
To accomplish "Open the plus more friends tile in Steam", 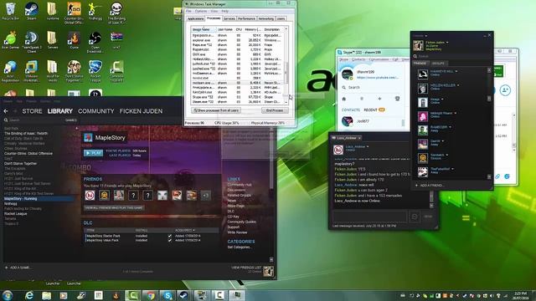I will (206, 195).
